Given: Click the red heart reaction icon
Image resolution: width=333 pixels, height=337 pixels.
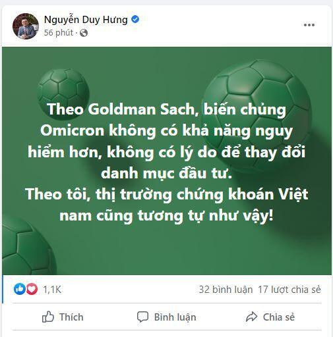Looking at the screenshot, I should coord(32,289).
